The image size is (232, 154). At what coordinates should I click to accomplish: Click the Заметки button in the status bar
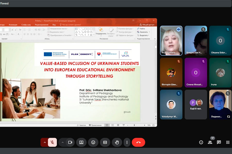[81, 125]
